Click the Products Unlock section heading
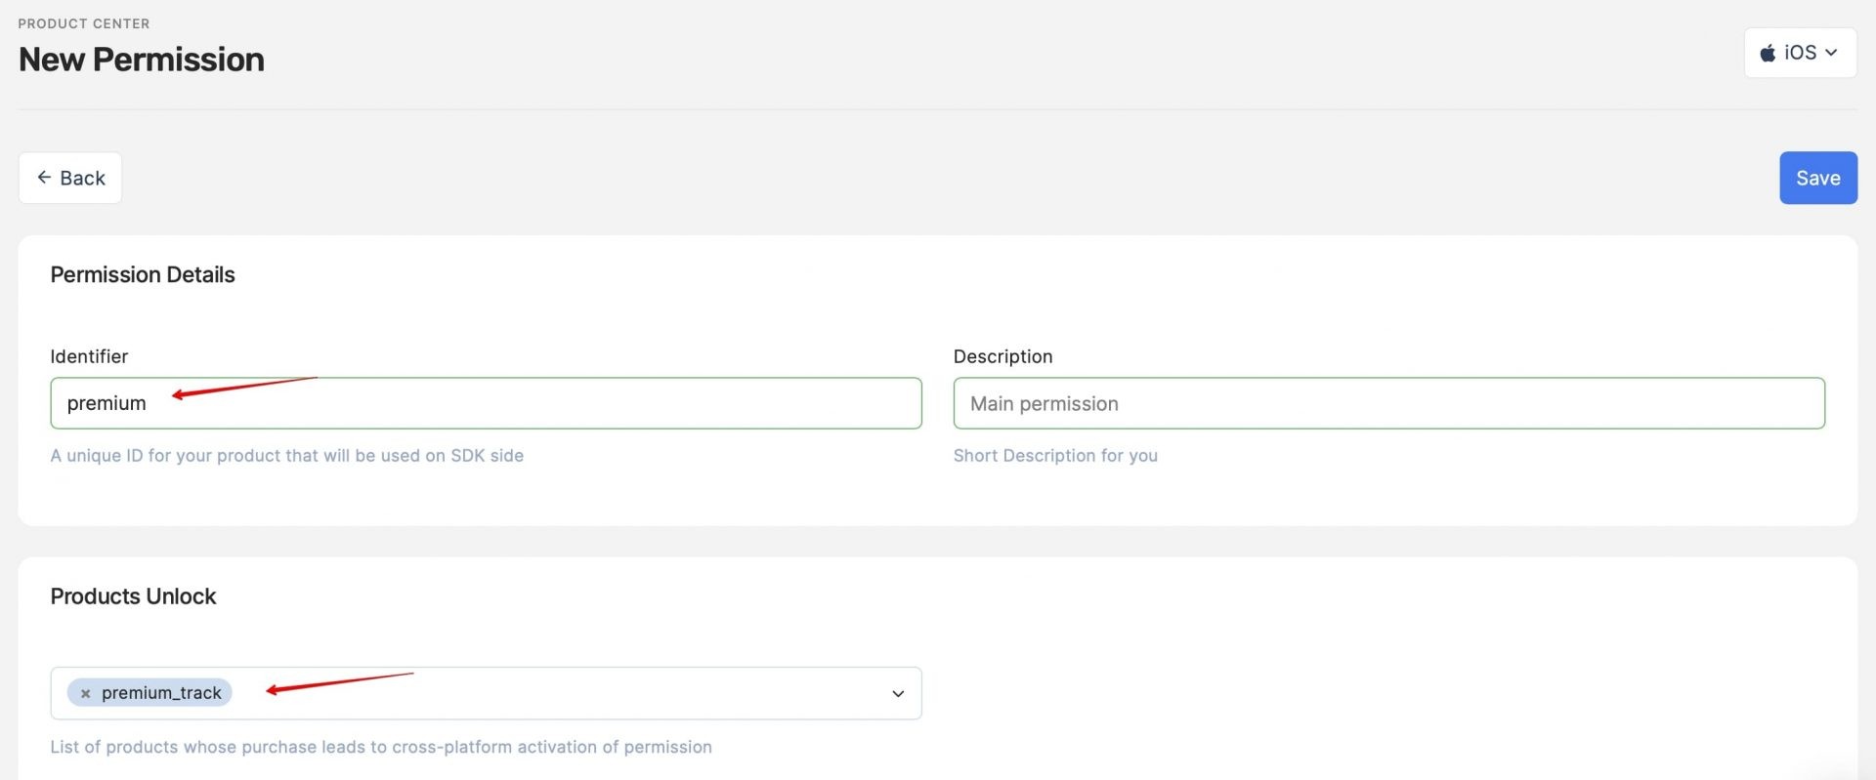Image resolution: width=1876 pixels, height=780 pixels. pos(133,596)
